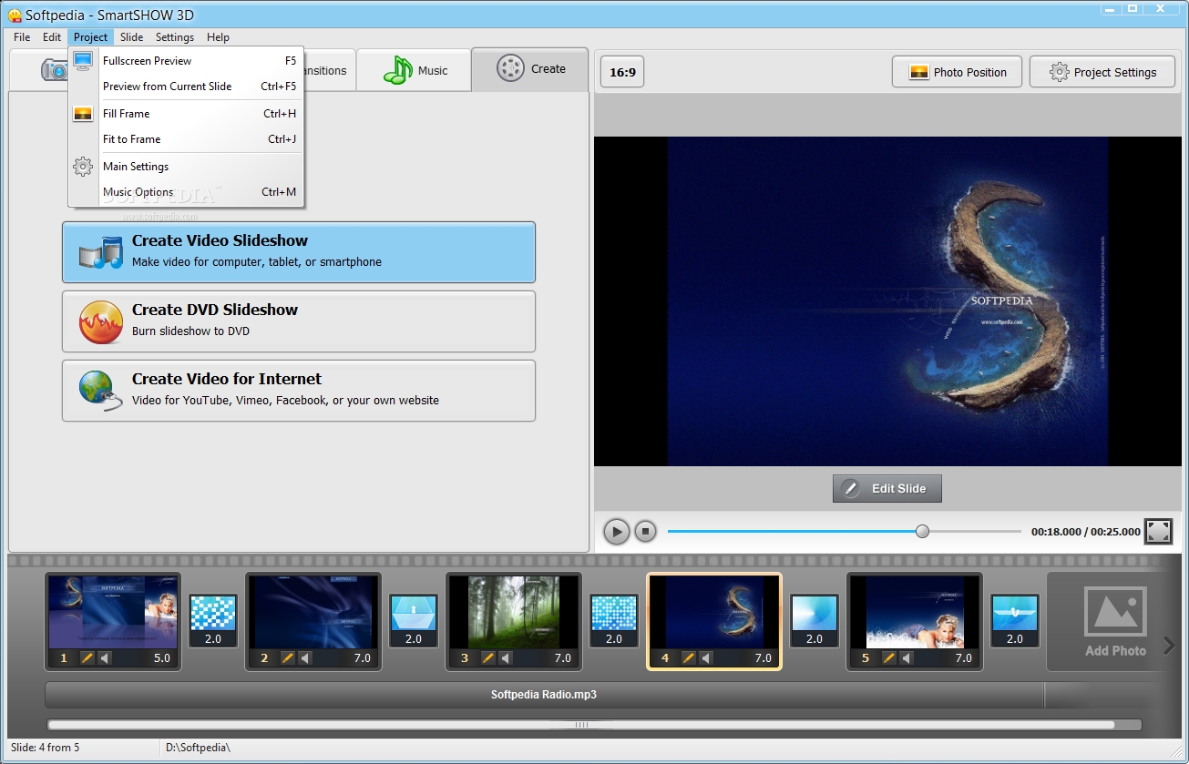Click the Add Photo placeholder
This screenshot has height=764, width=1189.
click(x=1115, y=622)
